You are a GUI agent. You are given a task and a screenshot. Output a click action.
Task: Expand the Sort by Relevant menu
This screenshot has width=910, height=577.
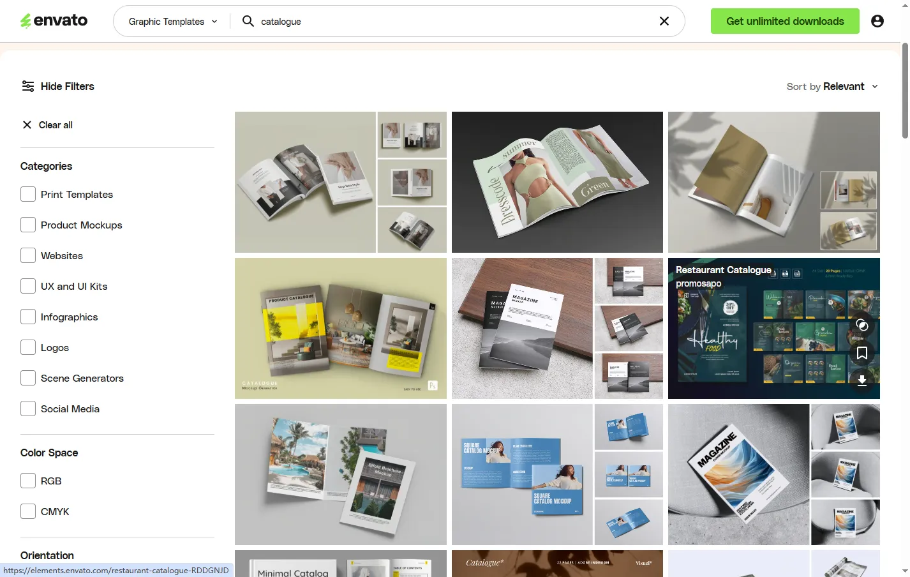[x=832, y=86]
